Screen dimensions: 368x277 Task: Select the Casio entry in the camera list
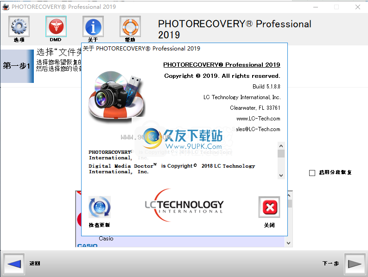pos(106,239)
